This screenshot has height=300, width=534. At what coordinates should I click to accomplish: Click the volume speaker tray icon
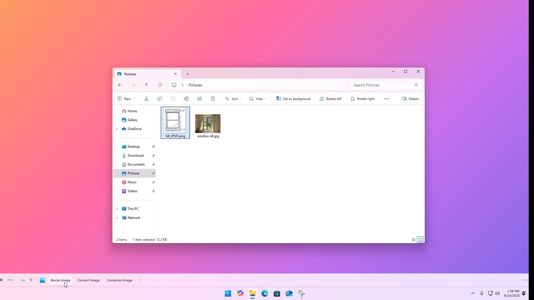(x=497, y=293)
